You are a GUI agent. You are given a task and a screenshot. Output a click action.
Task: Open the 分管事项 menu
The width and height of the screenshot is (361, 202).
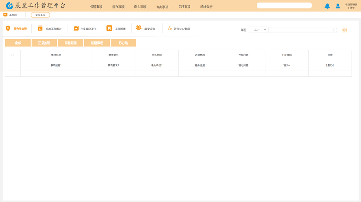[96, 7]
